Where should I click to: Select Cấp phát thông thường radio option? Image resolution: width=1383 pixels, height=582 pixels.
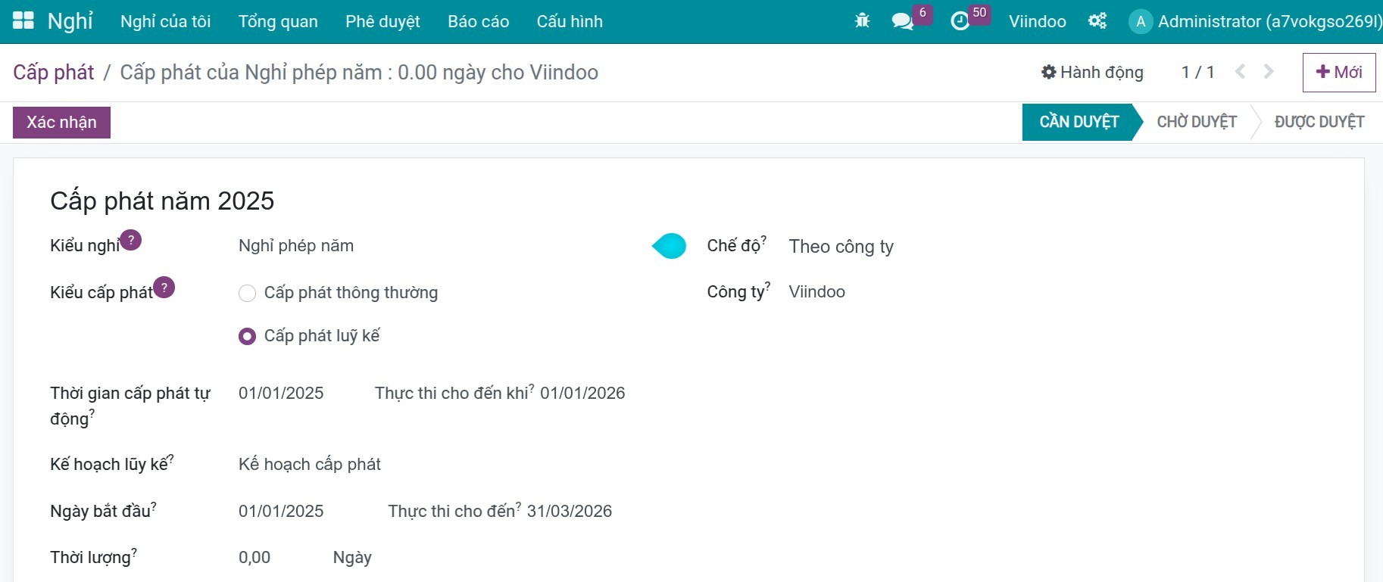coord(247,293)
